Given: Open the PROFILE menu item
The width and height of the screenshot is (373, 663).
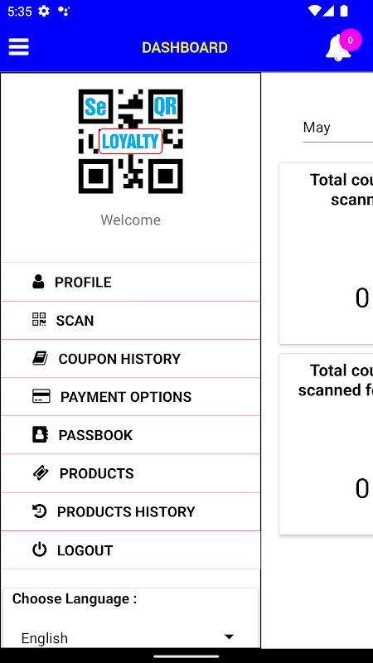Looking at the screenshot, I should [x=130, y=282].
